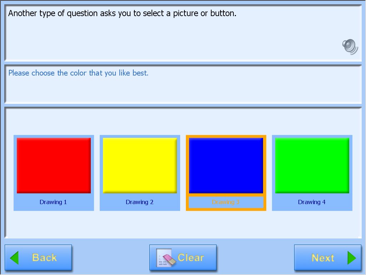Play the question audio with the speaker icon
This screenshot has height=275, width=366.
350,47
